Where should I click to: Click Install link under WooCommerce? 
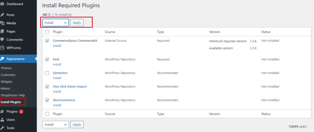point(57,105)
